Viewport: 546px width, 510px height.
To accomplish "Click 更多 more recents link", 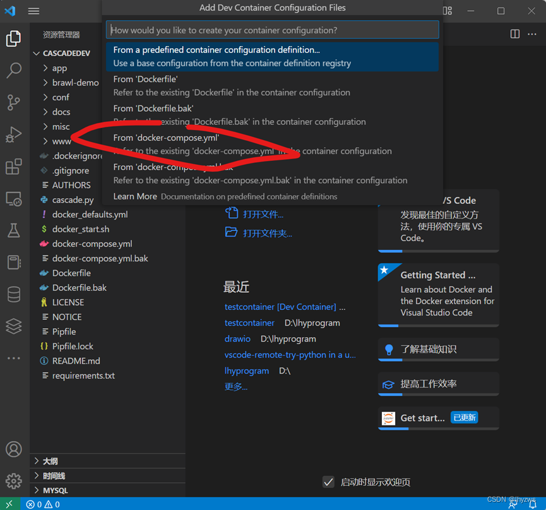I will 235,386.
